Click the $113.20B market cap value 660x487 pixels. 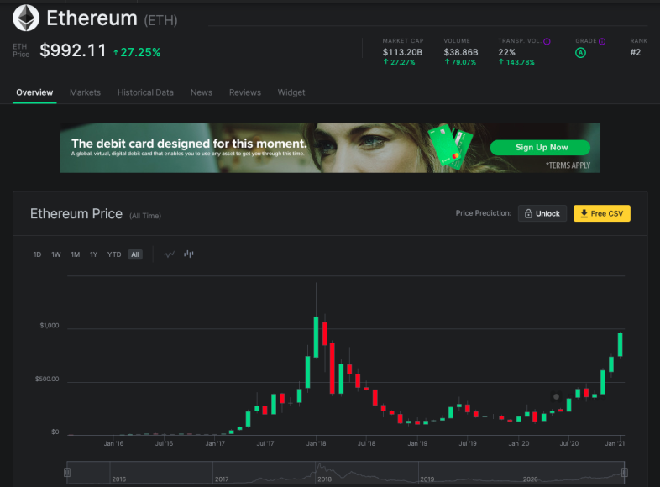tap(402, 52)
